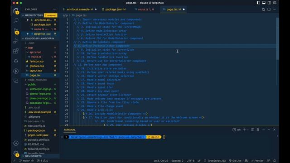This screenshot has width=290, height=163.
Task: Click the feedback icon in the status bar
Action: (268, 161)
